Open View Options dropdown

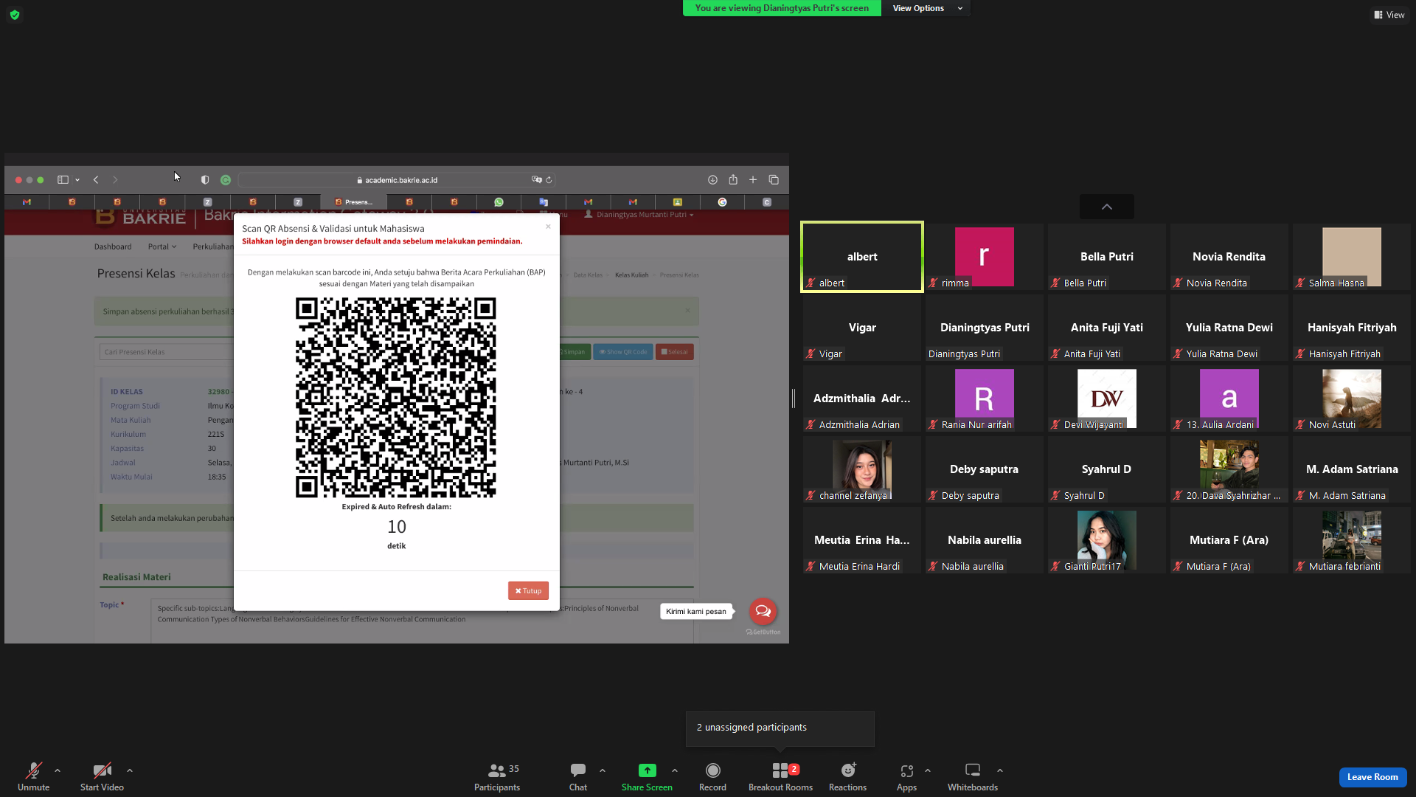[x=927, y=8]
